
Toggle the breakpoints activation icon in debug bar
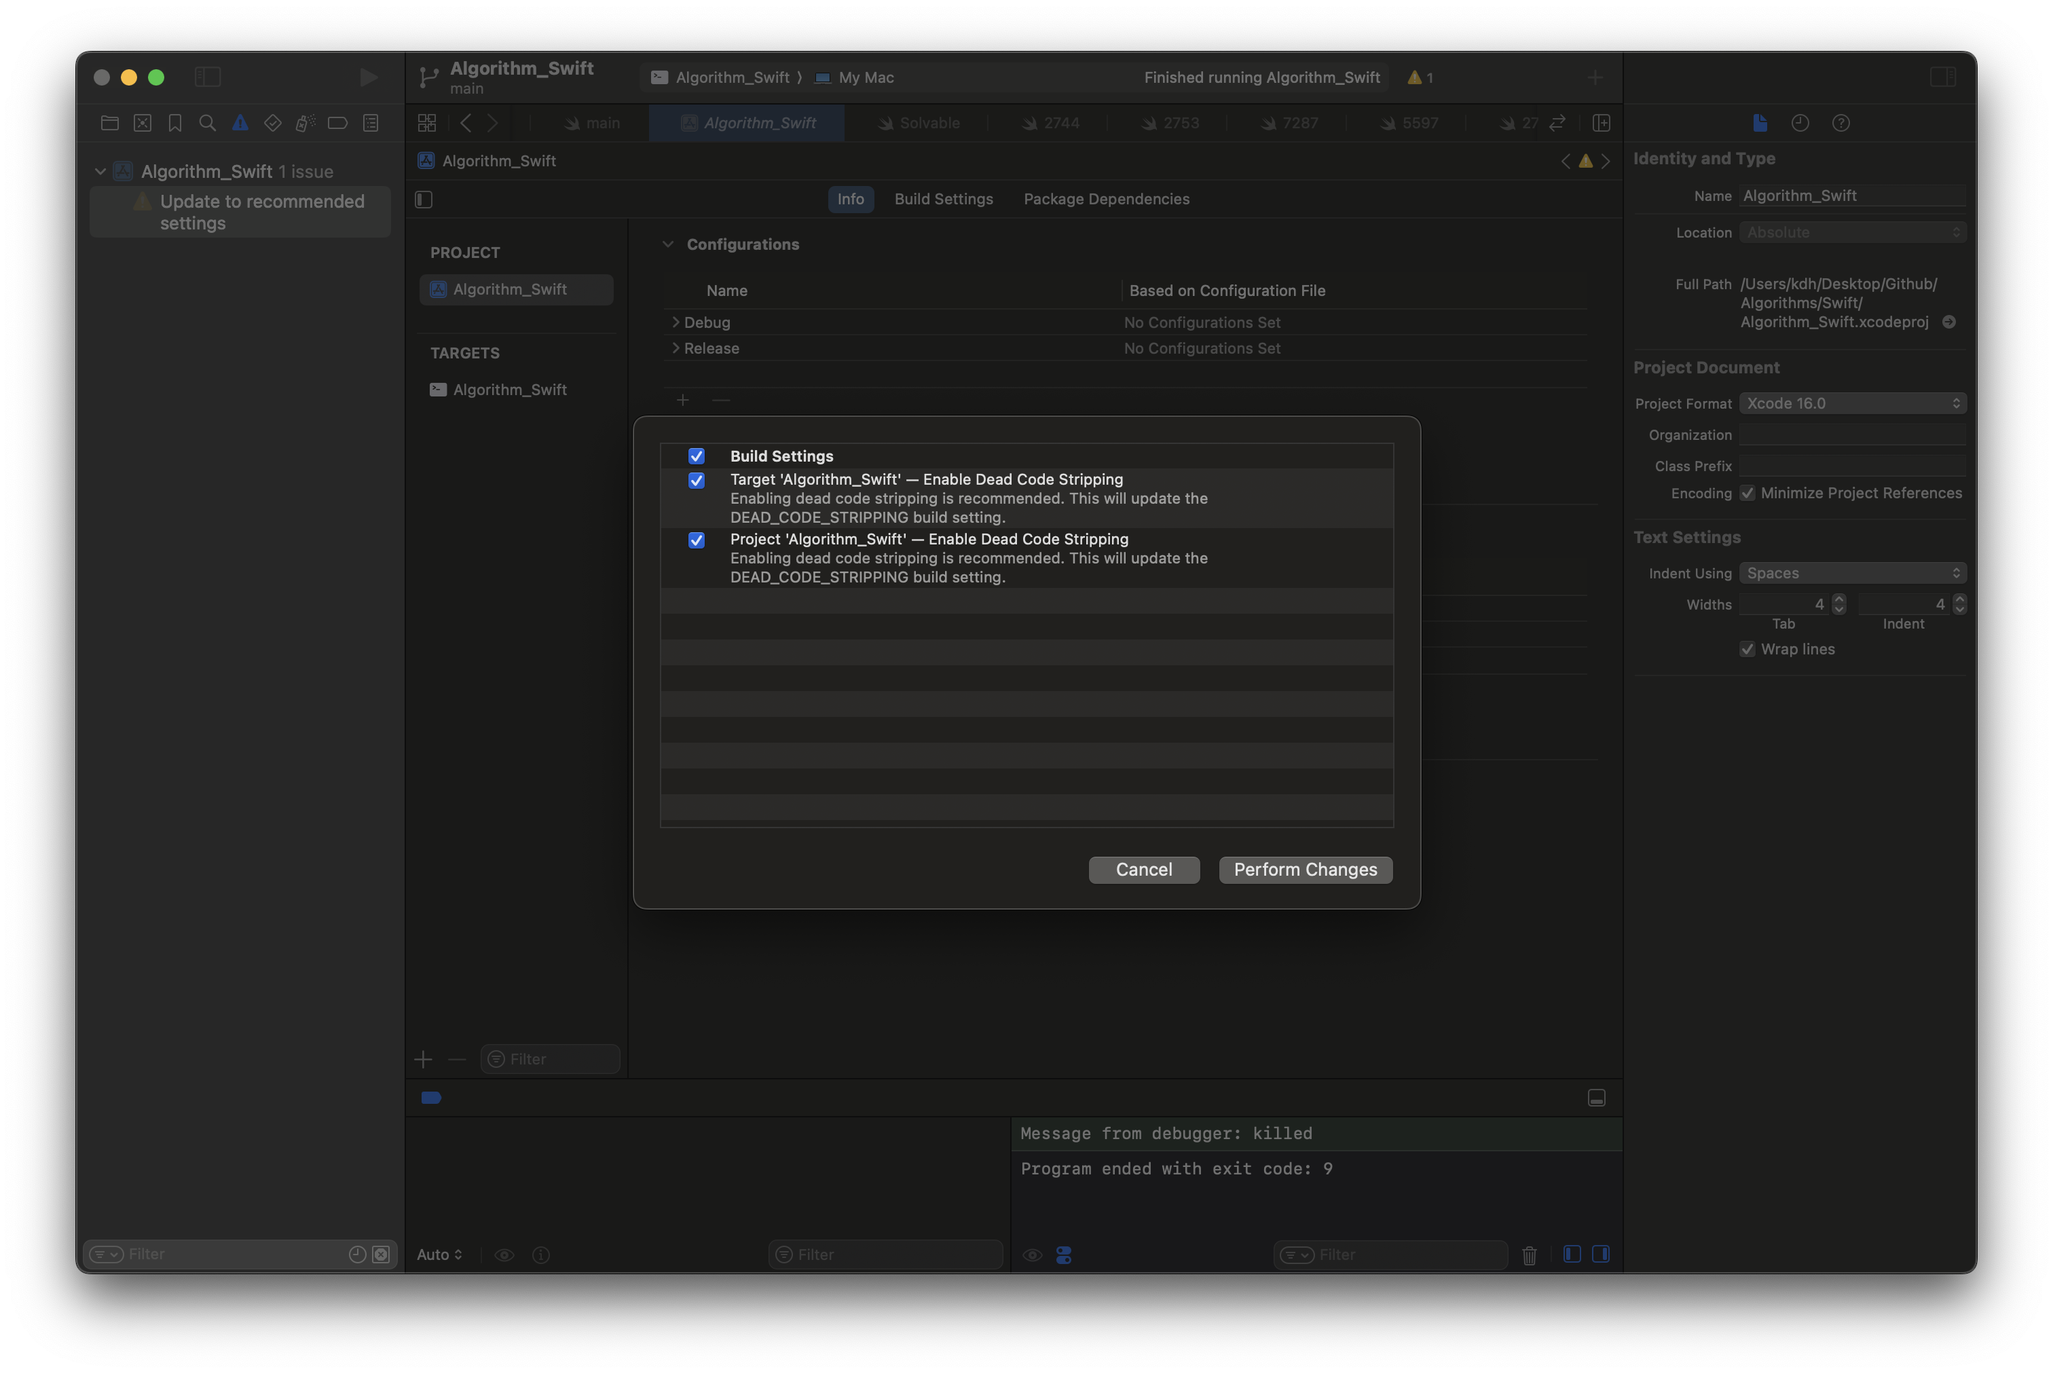coord(431,1098)
